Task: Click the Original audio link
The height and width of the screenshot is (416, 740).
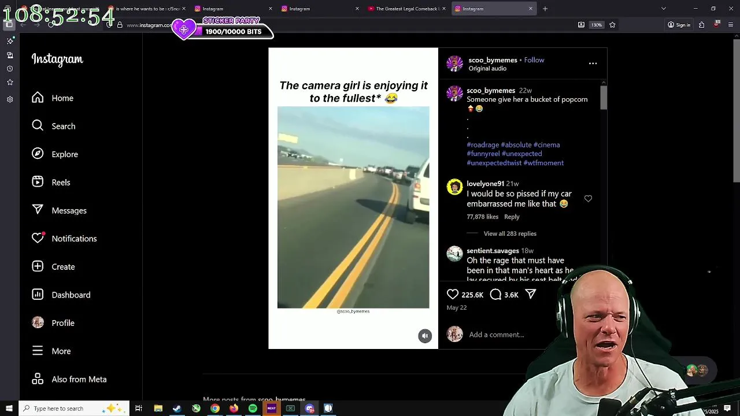Action: [x=487, y=69]
